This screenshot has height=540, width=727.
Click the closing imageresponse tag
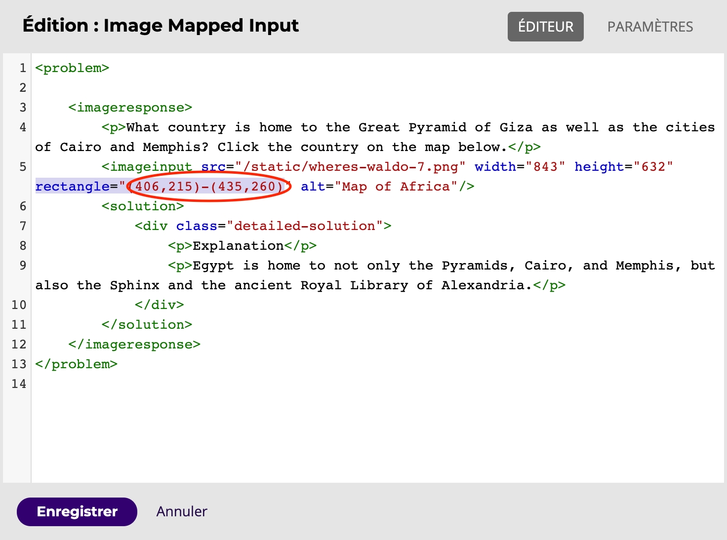coord(134,345)
